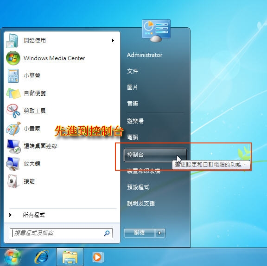
Task: Launch Windows Media Player from taskbar
Action: pos(98,257)
